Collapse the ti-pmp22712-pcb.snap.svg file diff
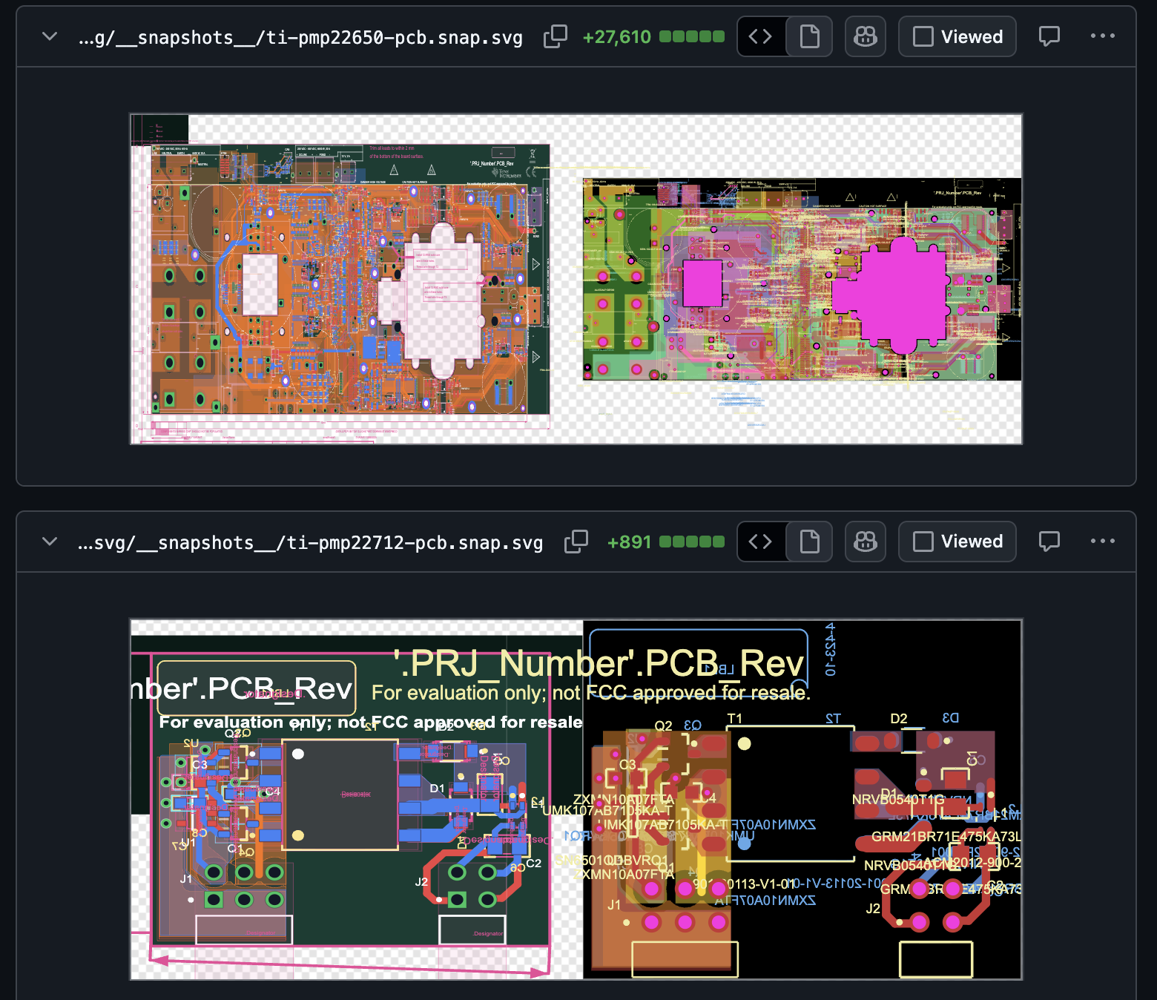Image resolution: width=1157 pixels, height=1000 pixels. click(x=50, y=542)
